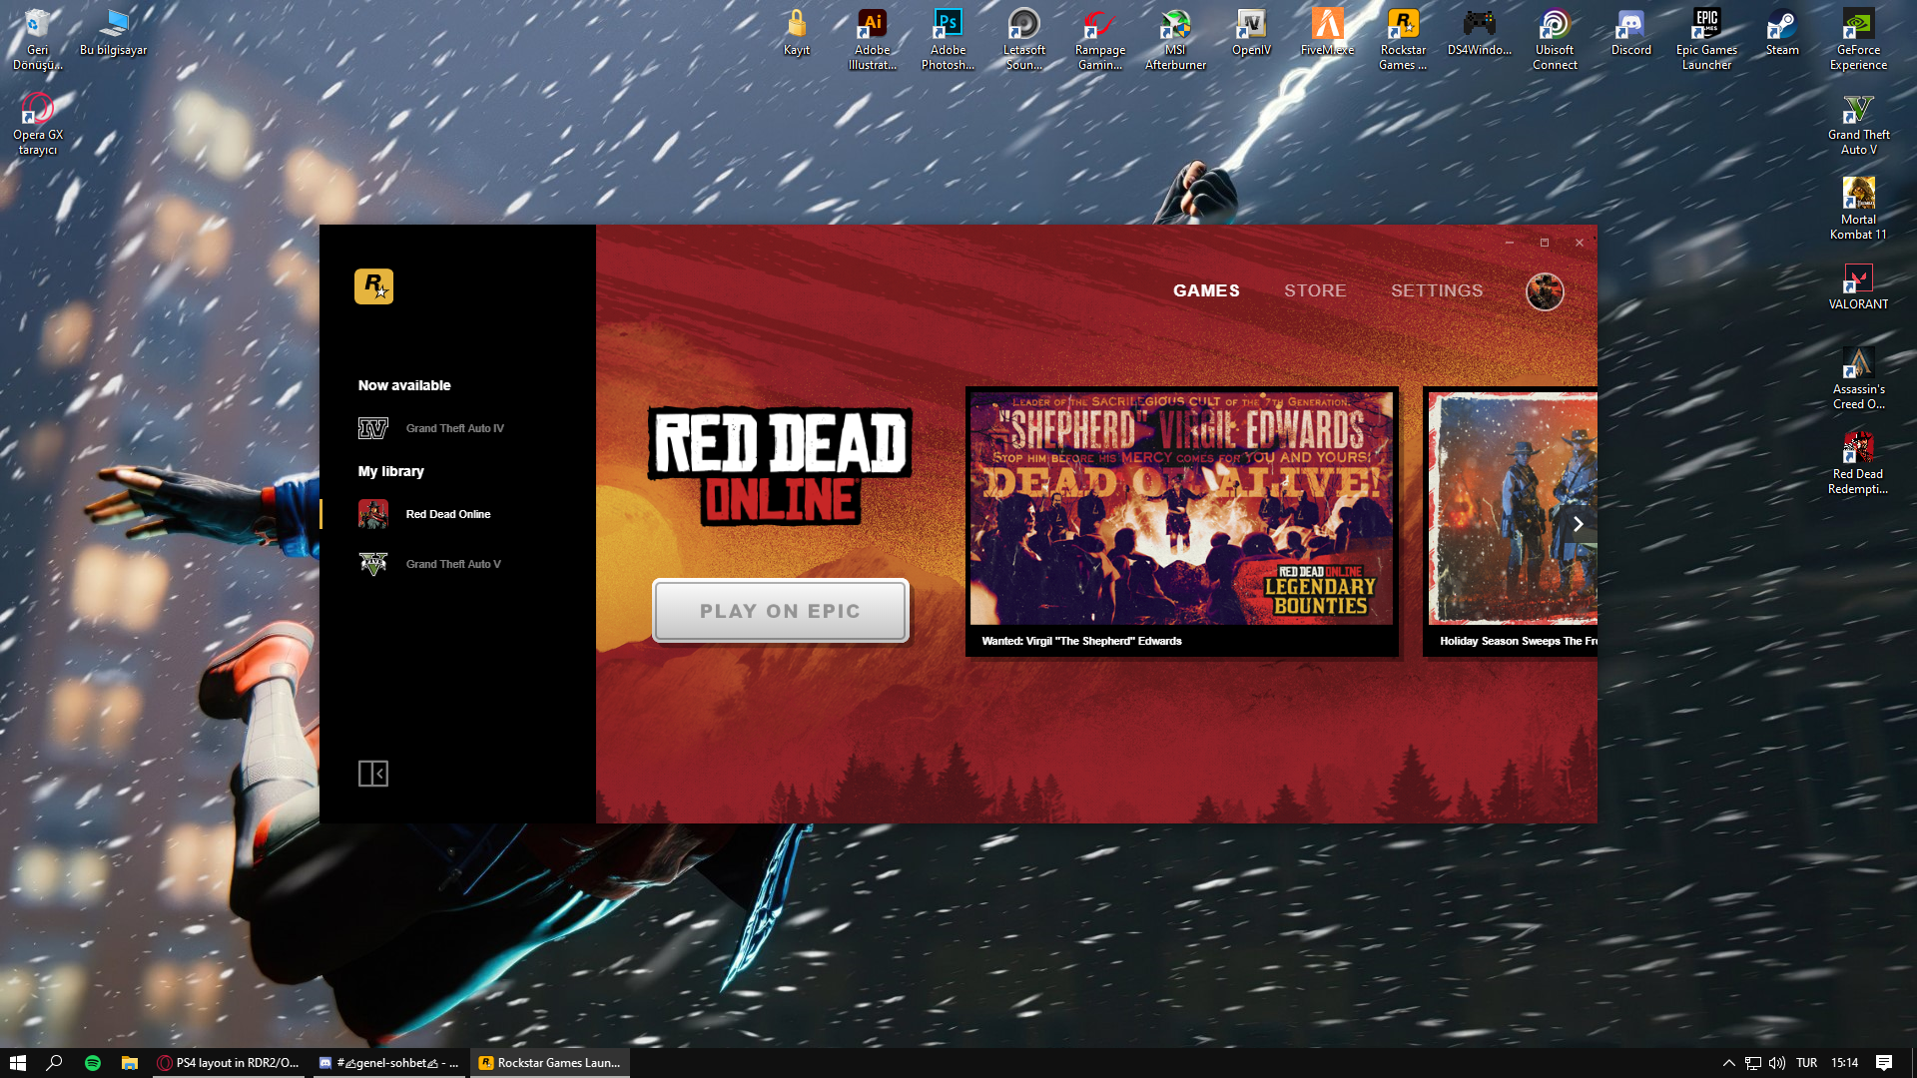
Task: Show hidden system tray icons
Action: 1729,1063
